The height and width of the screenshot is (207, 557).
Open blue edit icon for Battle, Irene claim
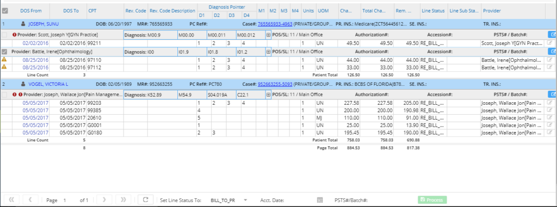point(552,52)
